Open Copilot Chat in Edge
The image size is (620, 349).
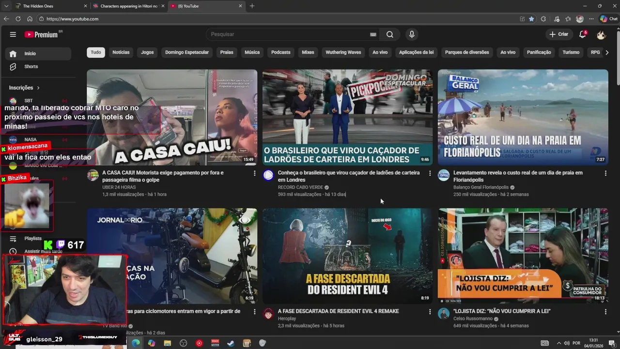coord(608,19)
